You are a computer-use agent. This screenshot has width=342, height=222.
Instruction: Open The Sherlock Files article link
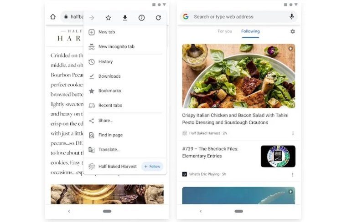(x=210, y=152)
